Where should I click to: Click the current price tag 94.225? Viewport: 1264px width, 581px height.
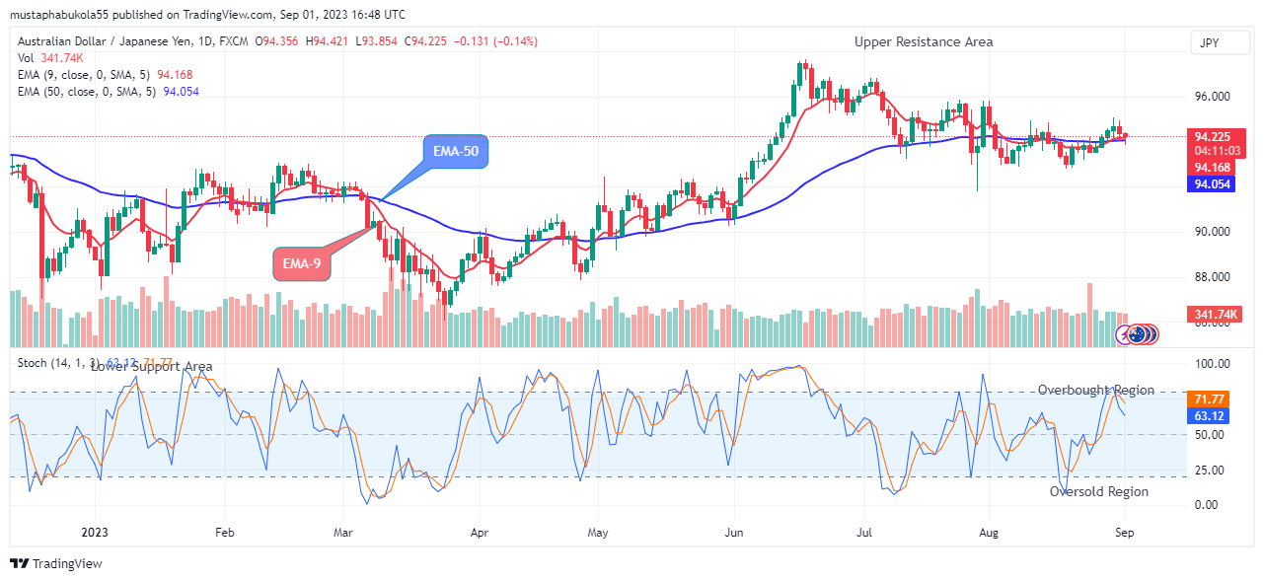pyautogui.click(x=1212, y=137)
